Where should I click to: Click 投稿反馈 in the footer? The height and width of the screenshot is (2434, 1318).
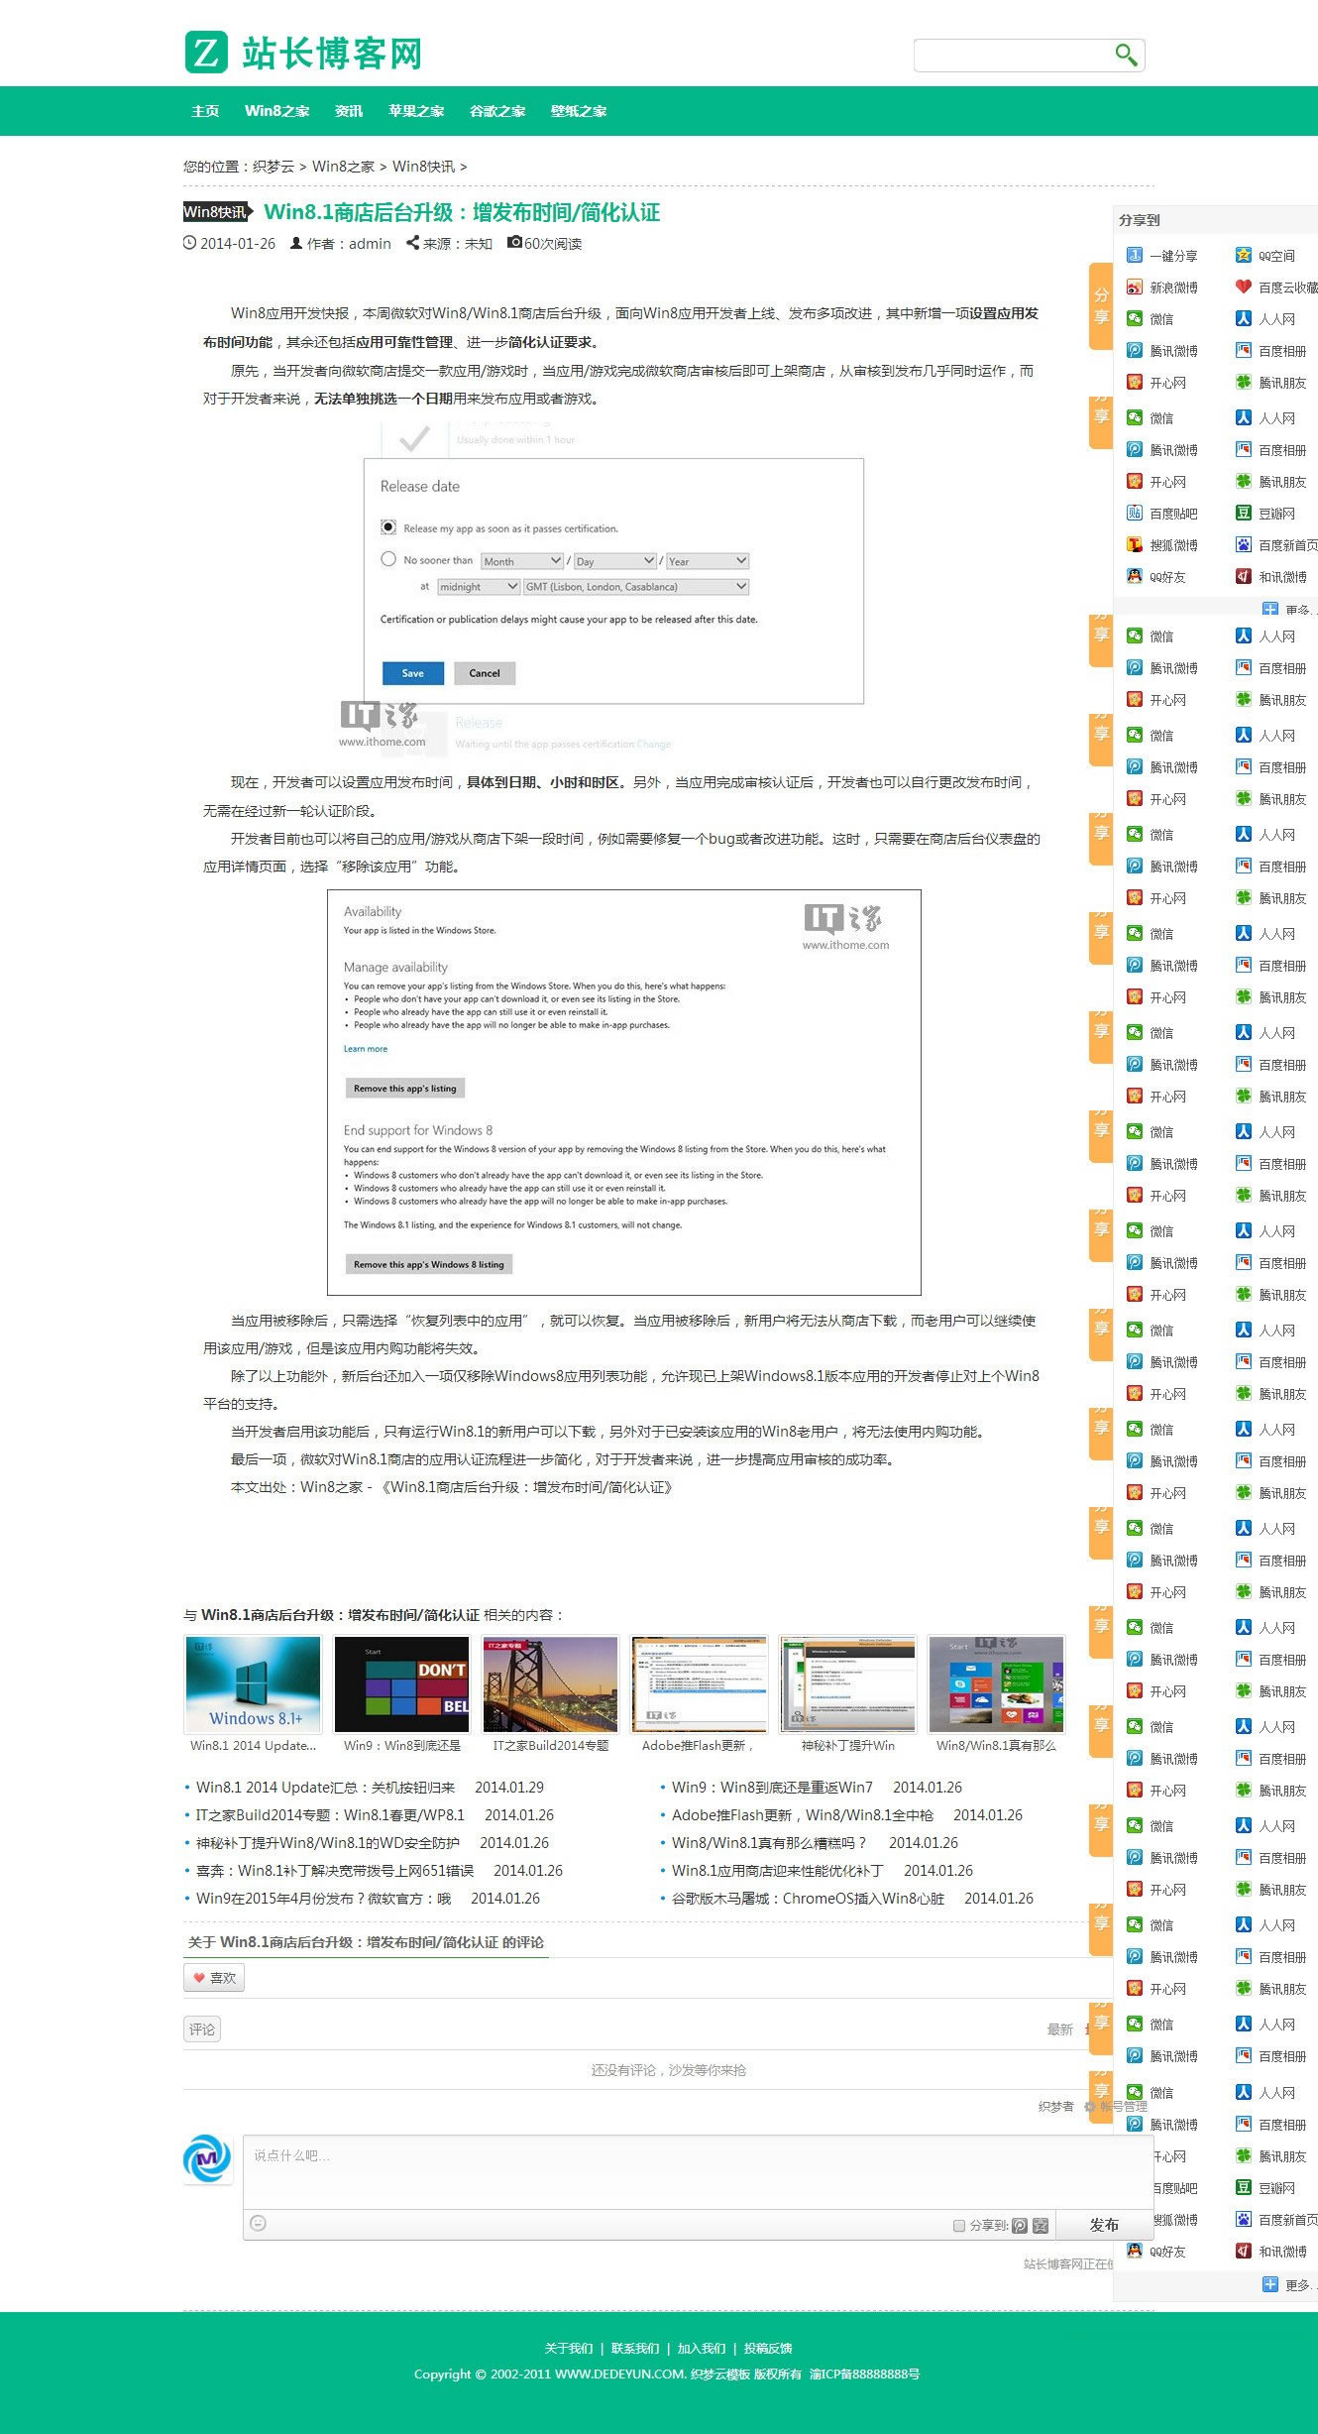click(x=768, y=2348)
